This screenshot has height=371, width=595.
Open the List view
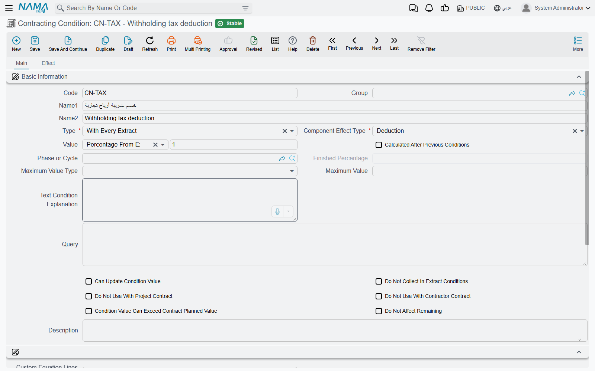275,40
